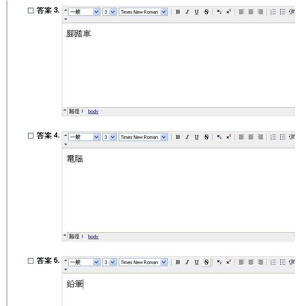
Task: Apply italic in answer 3 editor
Action: pyautogui.click(x=187, y=12)
